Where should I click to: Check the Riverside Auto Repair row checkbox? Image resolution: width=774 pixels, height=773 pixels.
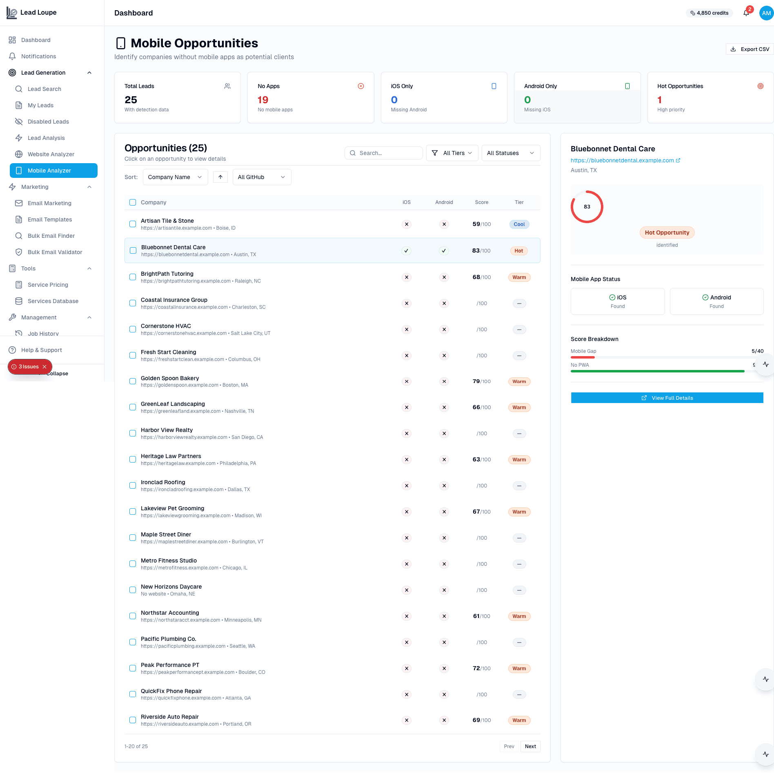click(133, 720)
